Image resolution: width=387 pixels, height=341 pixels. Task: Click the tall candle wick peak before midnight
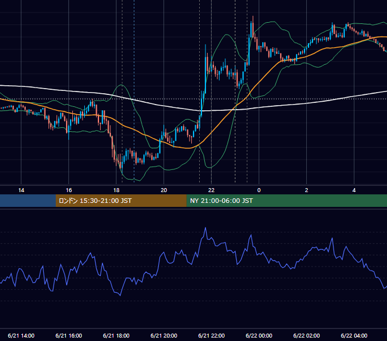click(253, 16)
